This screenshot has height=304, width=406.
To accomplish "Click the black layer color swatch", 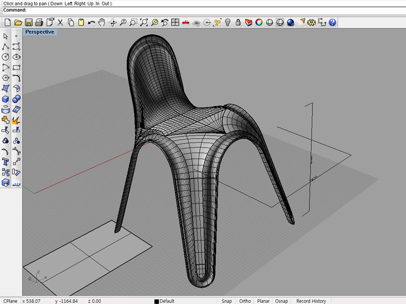I will [x=156, y=302].
